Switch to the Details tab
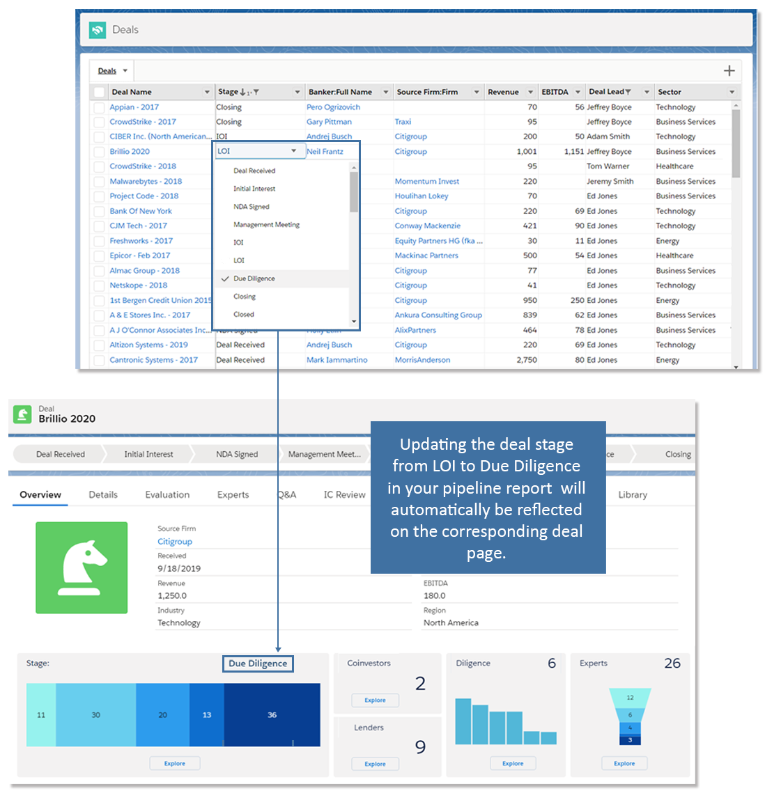Screen dimensions: 765x800 (x=102, y=494)
